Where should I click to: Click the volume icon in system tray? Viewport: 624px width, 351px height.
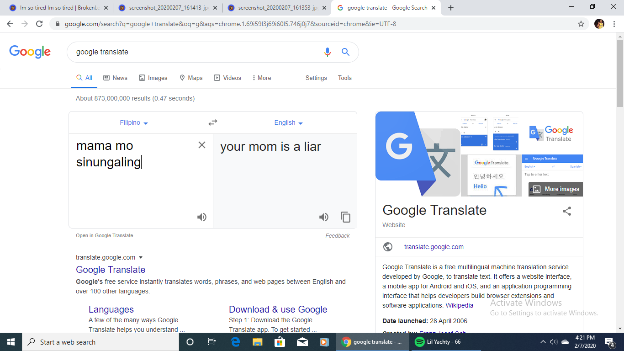[x=554, y=342]
